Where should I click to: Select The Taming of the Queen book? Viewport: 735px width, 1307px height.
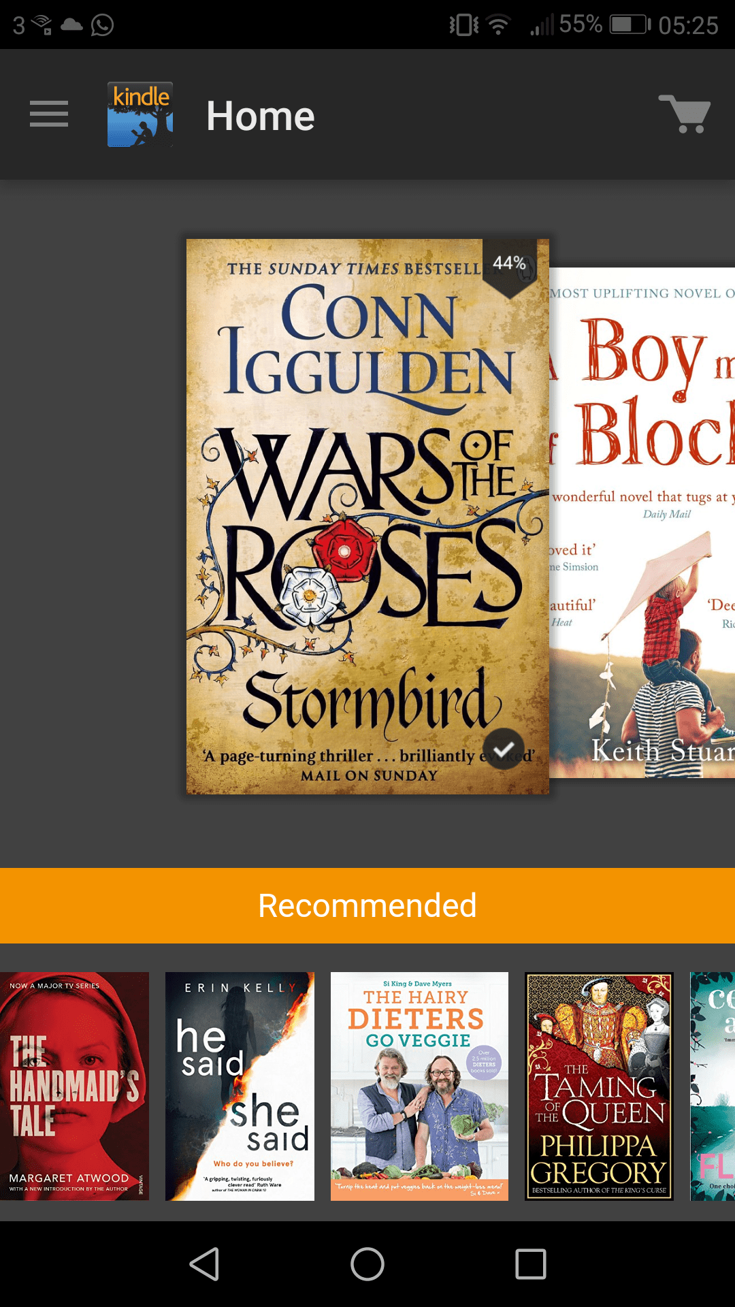[x=599, y=1086]
